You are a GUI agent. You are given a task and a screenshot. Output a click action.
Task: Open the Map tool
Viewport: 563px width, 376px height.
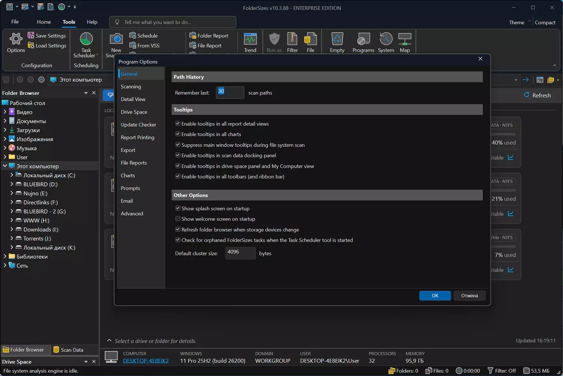pyautogui.click(x=405, y=43)
